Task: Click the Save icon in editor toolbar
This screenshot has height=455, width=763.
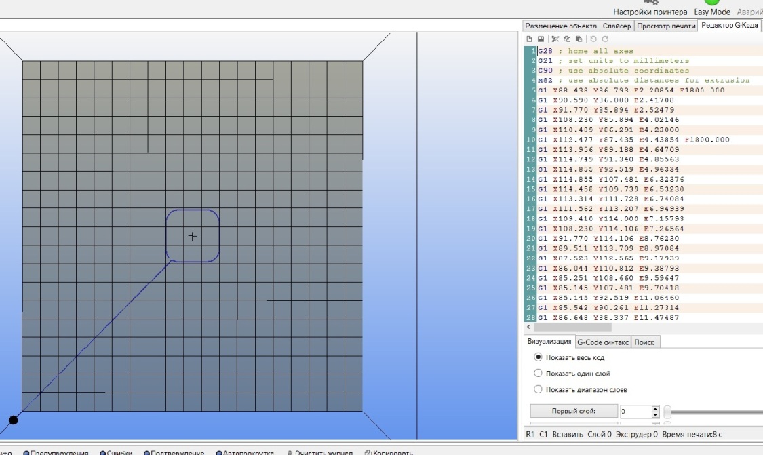Action: click(541, 39)
